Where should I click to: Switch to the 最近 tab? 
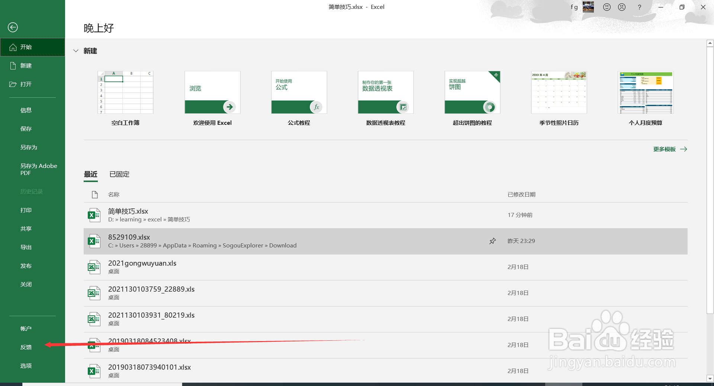tap(91, 174)
